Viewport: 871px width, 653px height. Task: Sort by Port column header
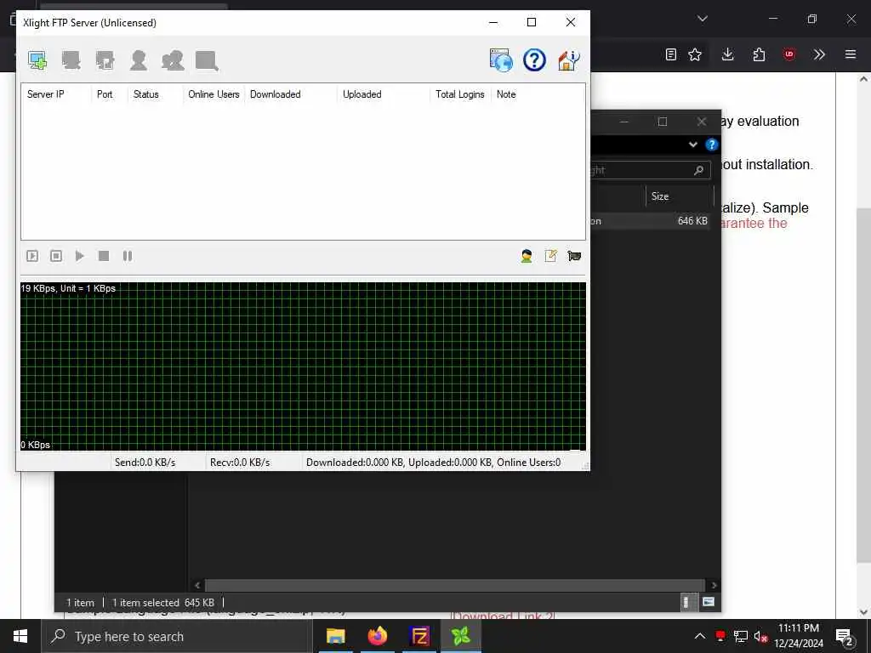(110, 94)
